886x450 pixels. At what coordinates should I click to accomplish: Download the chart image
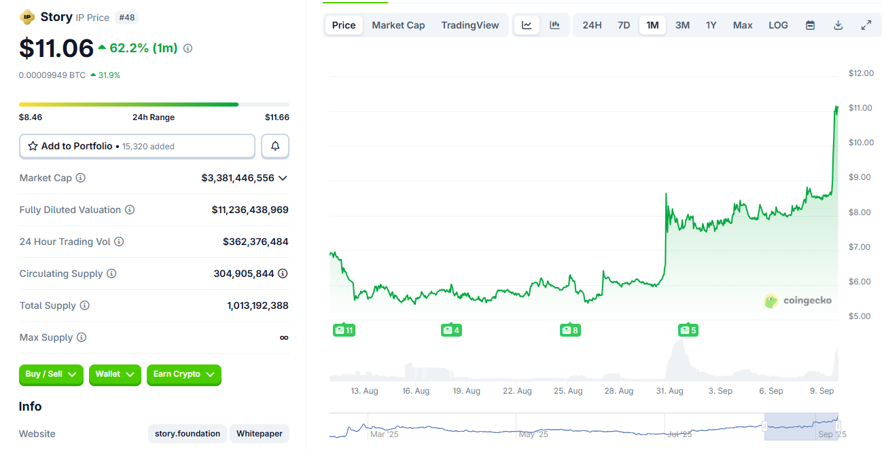838,24
